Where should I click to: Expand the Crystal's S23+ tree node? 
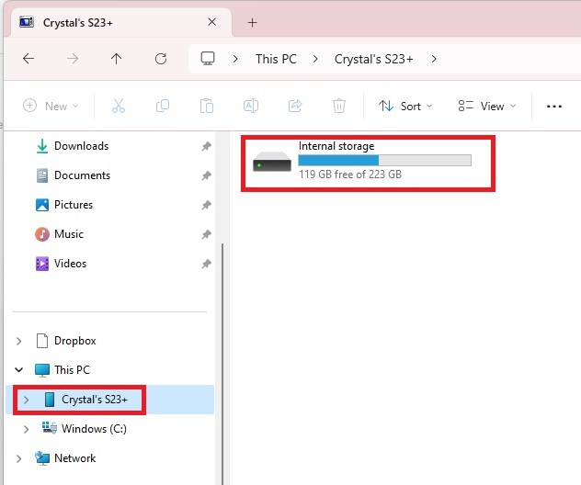(x=26, y=400)
